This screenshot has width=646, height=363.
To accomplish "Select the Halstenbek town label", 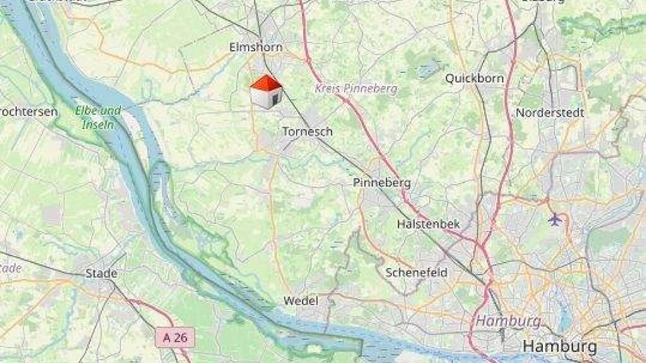I will 428,224.
